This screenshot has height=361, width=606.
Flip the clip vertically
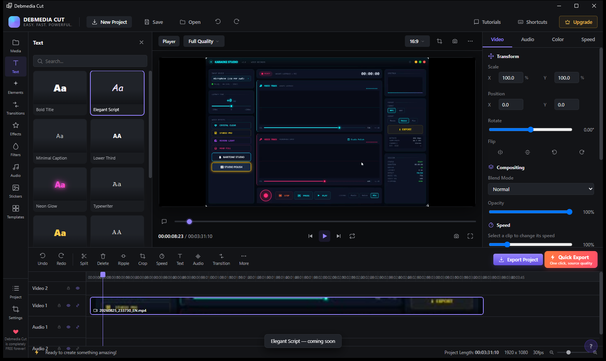pyautogui.click(x=528, y=152)
